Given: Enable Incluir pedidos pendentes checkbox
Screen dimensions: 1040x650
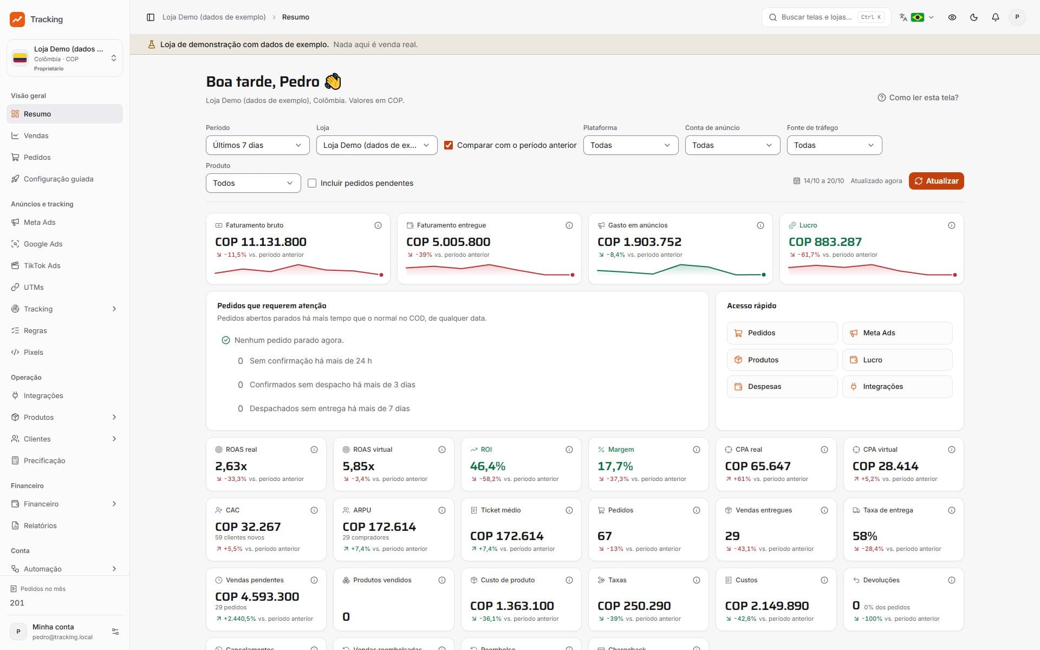Looking at the screenshot, I should tap(312, 183).
